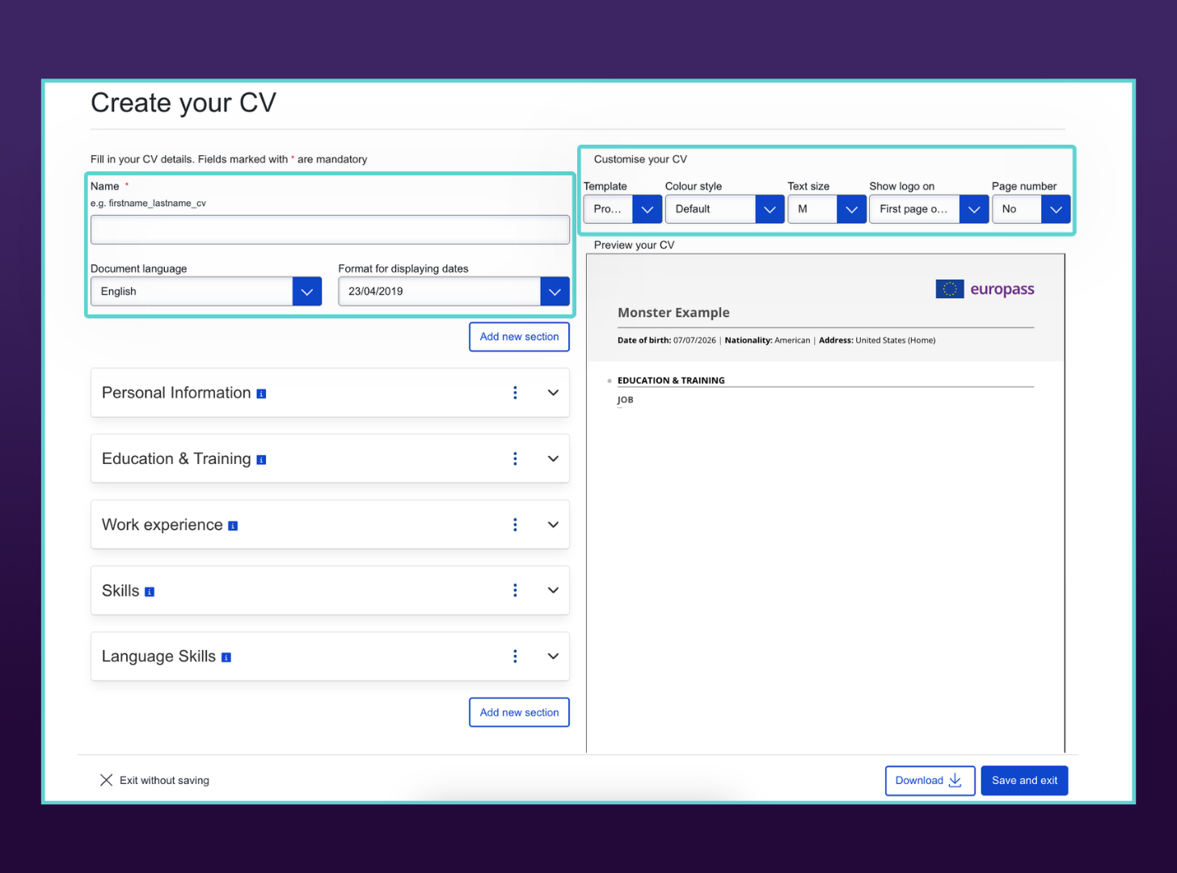
Task: Open the Format for displaying dates dropdown
Action: [454, 291]
